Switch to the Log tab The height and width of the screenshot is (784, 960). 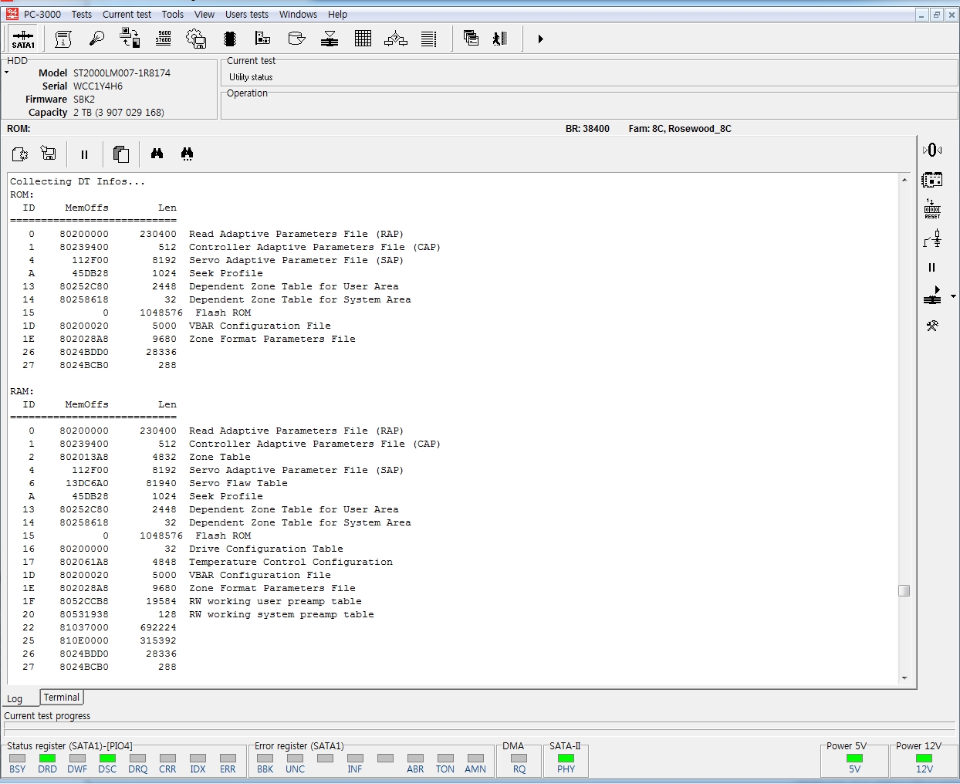click(15, 698)
